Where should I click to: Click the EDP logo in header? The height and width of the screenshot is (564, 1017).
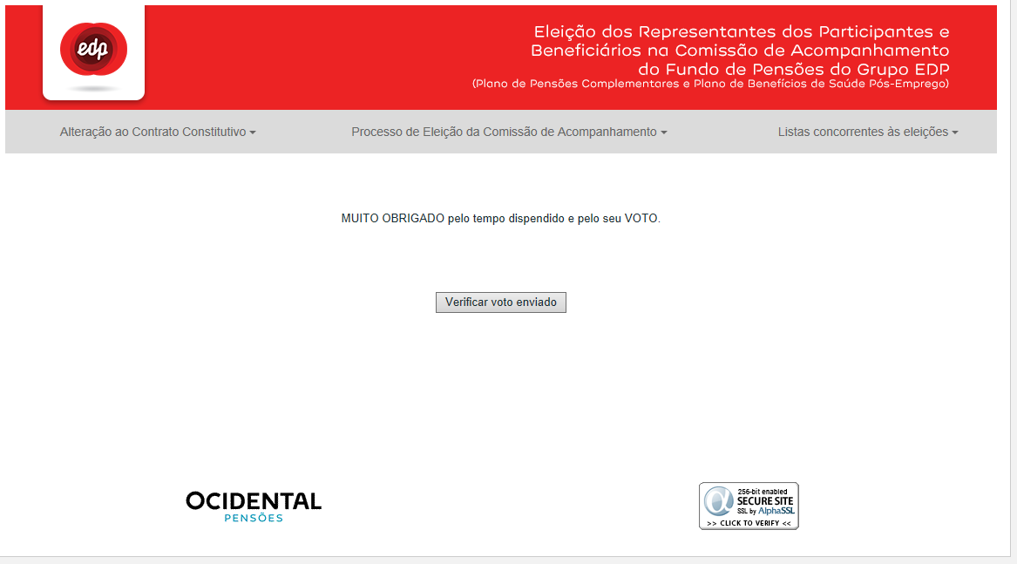click(x=93, y=50)
